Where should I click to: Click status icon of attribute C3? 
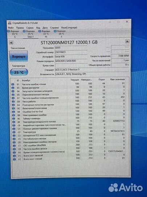14,136
